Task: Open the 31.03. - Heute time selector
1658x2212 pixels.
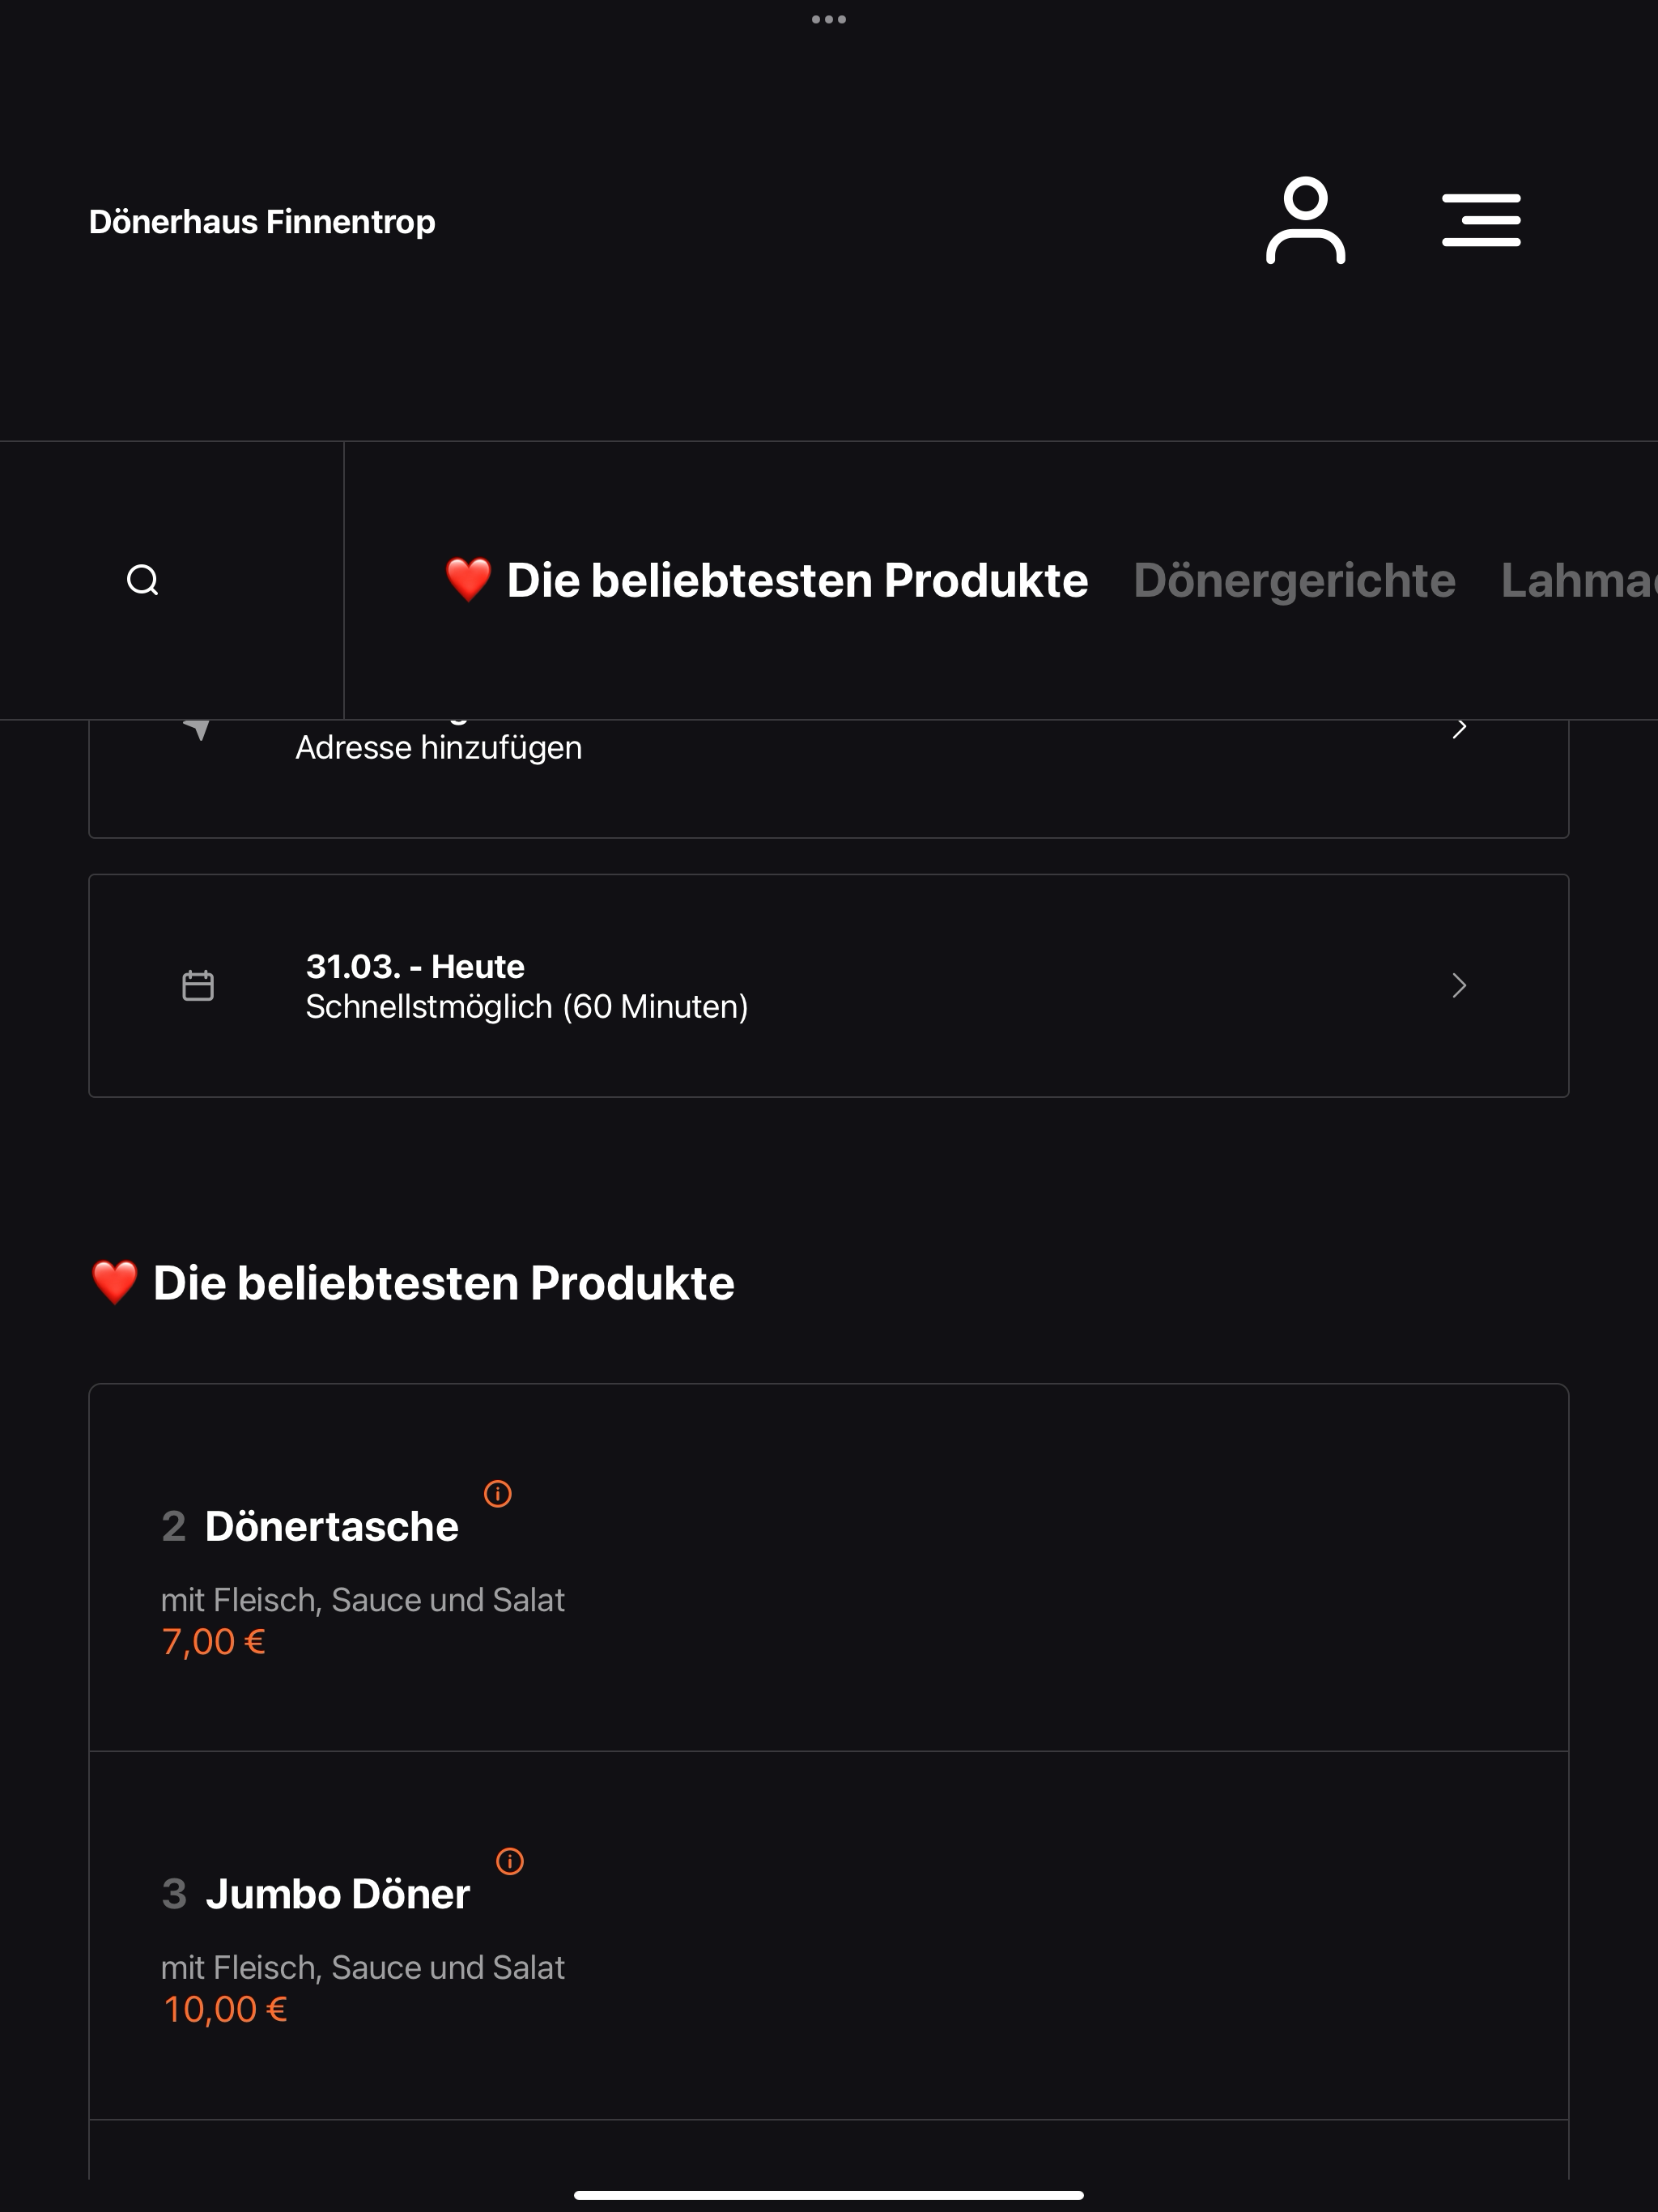Action: coord(829,986)
